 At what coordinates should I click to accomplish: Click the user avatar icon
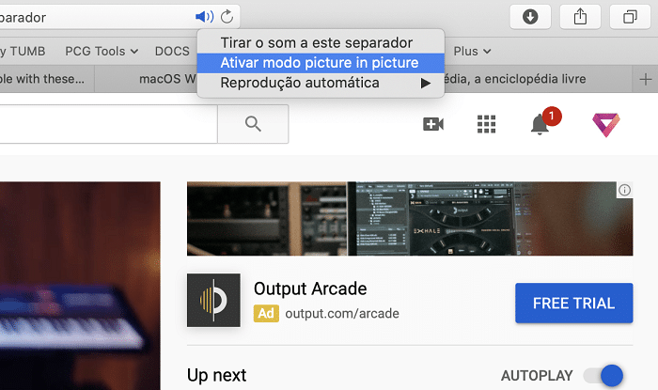tap(603, 124)
